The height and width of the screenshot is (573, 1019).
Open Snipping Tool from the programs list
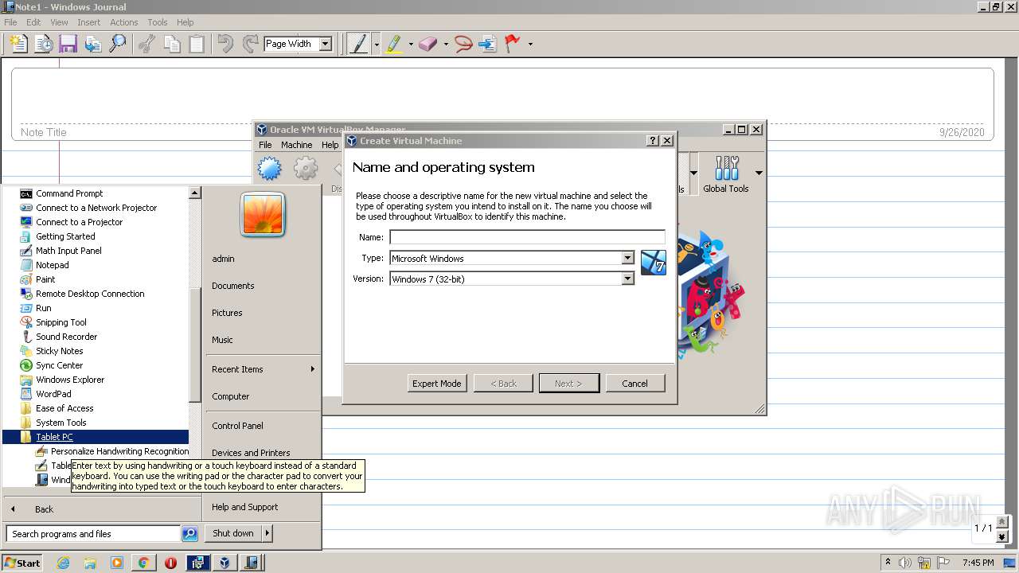61,322
